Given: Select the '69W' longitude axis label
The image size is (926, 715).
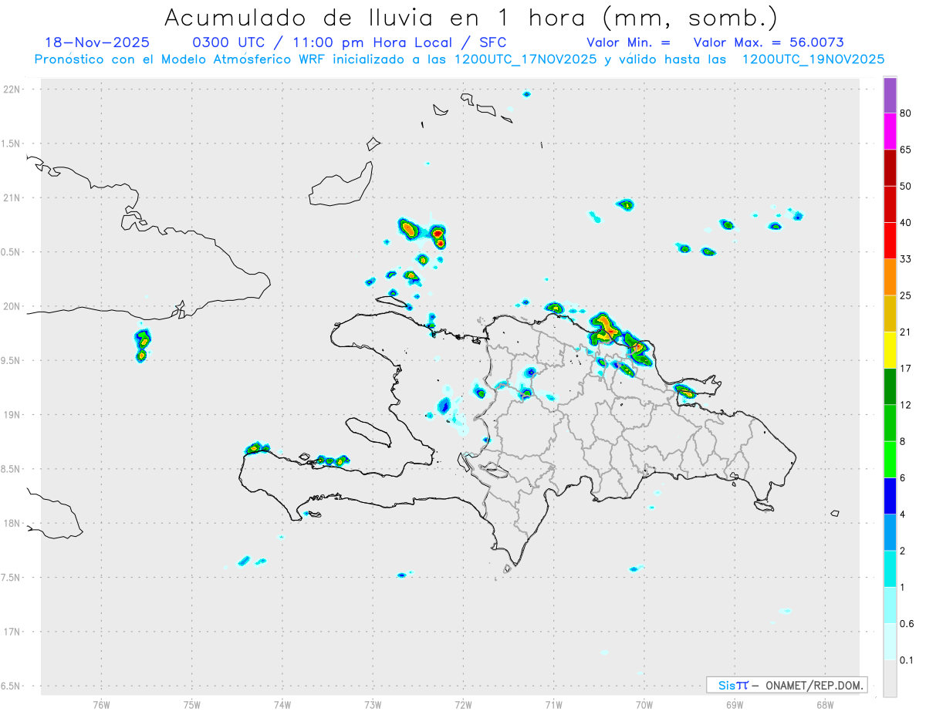Looking at the screenshot, I should coord(734,703).
